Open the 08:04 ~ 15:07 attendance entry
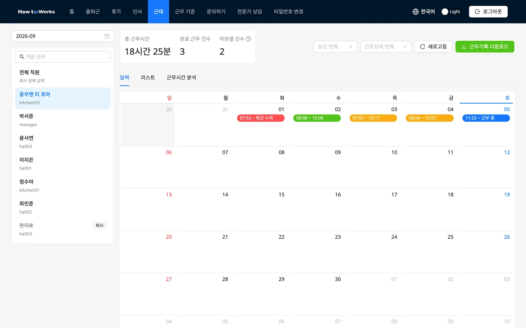 click(430, 118)
